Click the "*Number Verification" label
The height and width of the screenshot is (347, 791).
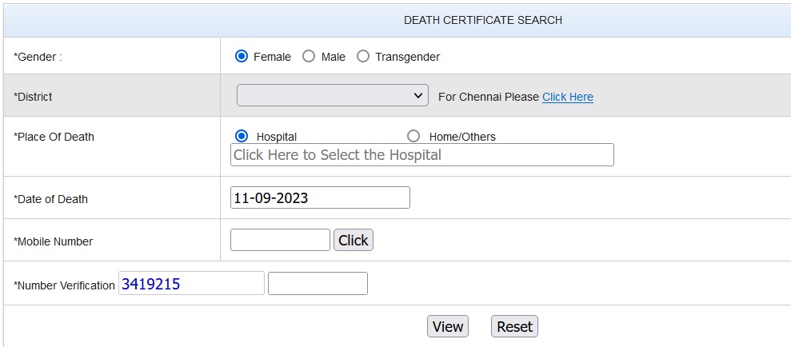coord(65,285)
